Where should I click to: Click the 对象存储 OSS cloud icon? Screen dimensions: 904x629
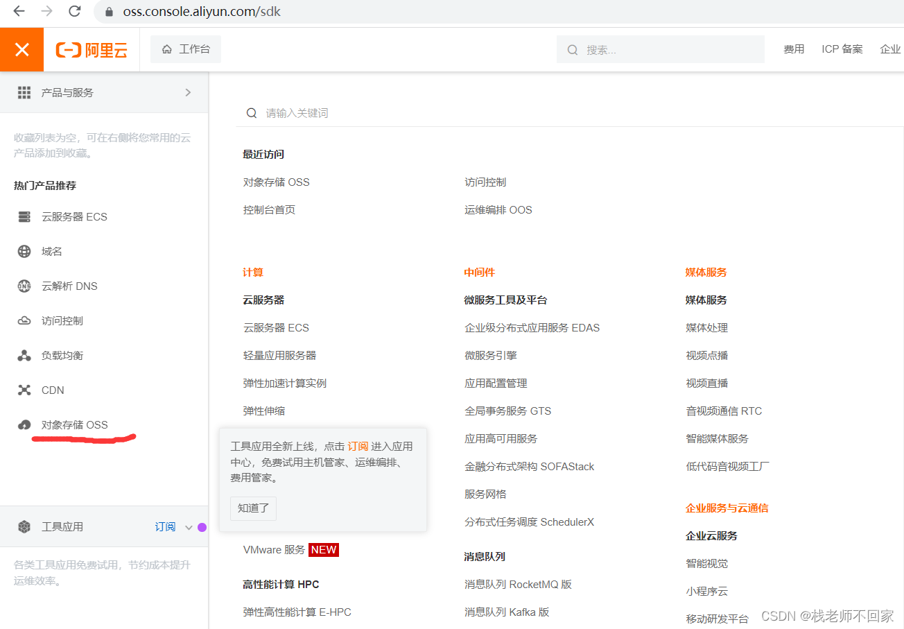pos(24,425)
